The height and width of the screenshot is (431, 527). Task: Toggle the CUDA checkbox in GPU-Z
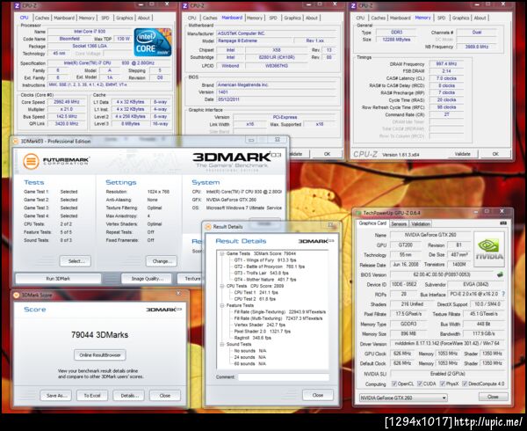pyautogui.click(x=420, y=384)
